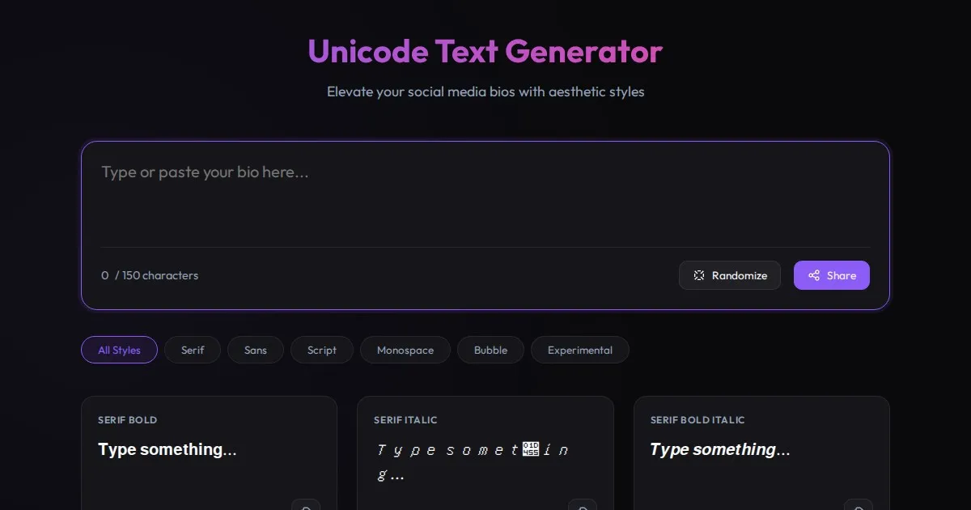Switch to the Monospace style filter

point(405,350)
